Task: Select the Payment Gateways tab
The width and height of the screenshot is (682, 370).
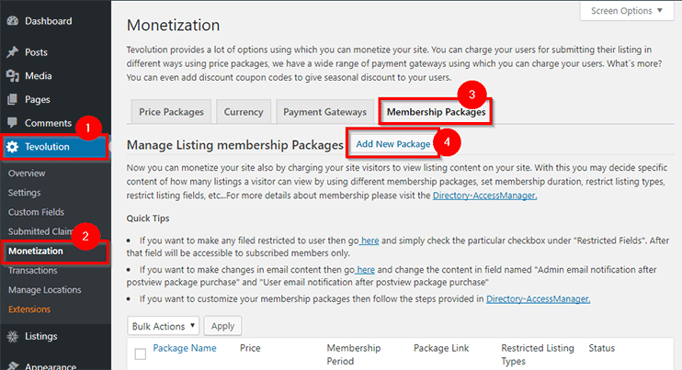Action: click(324, 112)
